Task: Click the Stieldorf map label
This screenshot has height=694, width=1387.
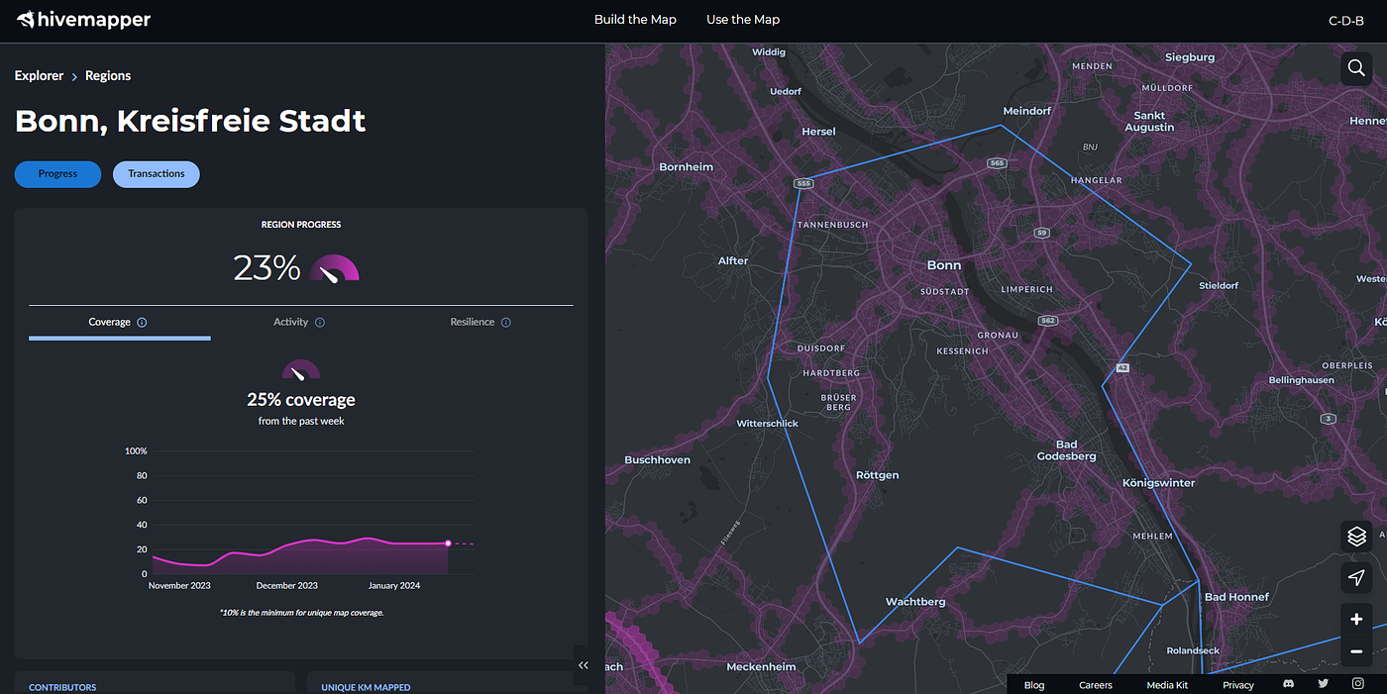Action: (1219, 286)
